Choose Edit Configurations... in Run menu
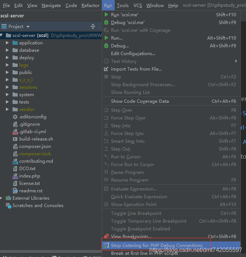 [x=171, y=53]
